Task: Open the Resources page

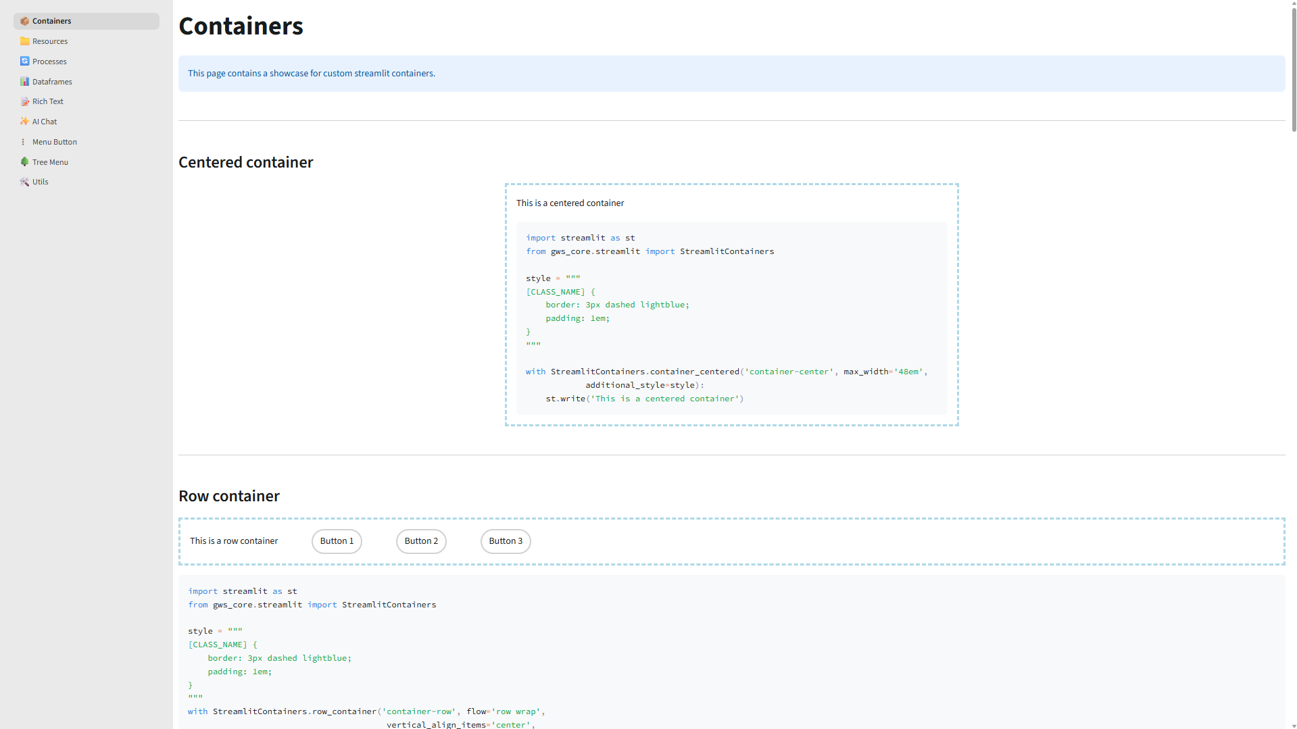Action: click(50, 41)
